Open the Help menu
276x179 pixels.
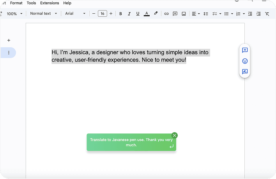pyautogui.click(x=67, y=3)
